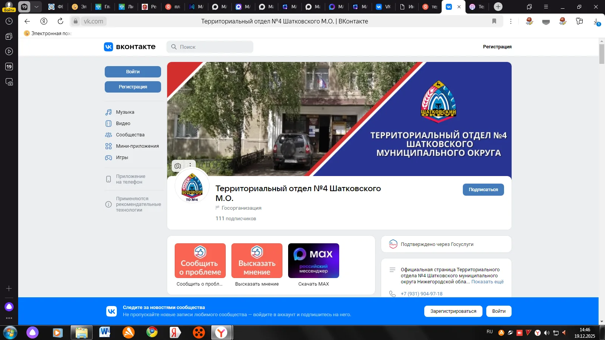This screenshot has height=340, width=605.
Task: Open Google Chrome from the taskbar
Action: pyautogui.click(x=152, y=332)
